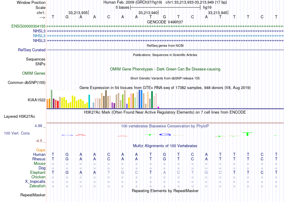The image size is (284, 202).
Task: Open Common dbSNP(155) track settings label
Action: (x=26, y=82)
